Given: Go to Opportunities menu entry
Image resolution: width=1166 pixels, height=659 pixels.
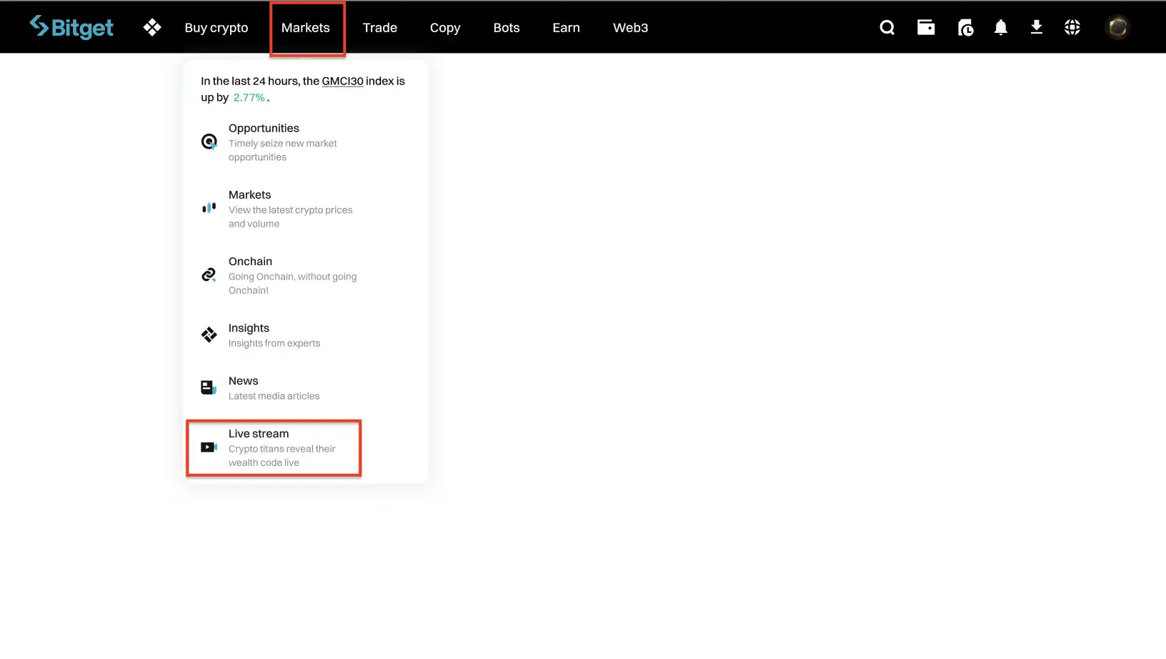Looking at the screenshot, I should pyautogui.click(x=264, y=129).
